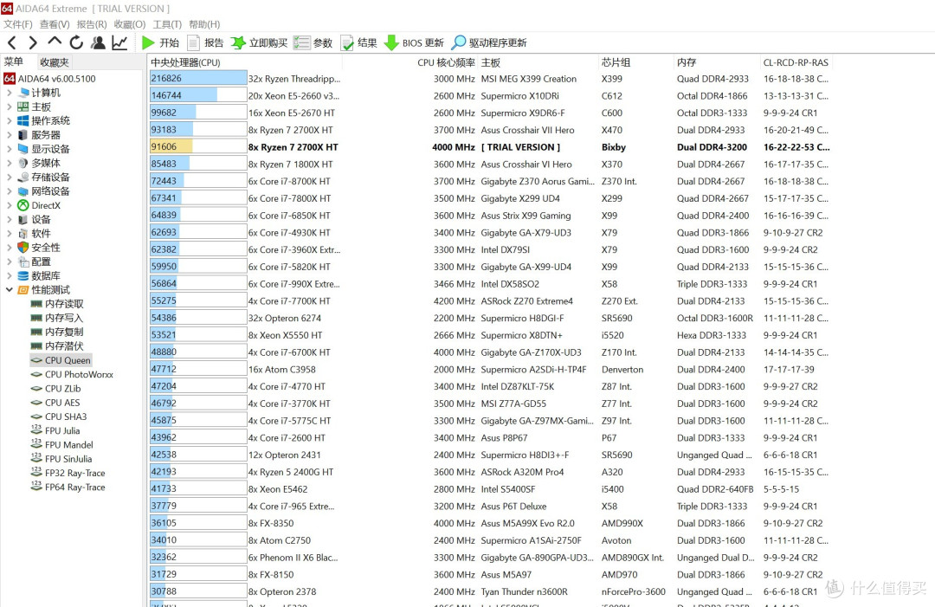Sort by 芯片组 column header
This screenshot has width=935, height=607.
pos(616,62)
